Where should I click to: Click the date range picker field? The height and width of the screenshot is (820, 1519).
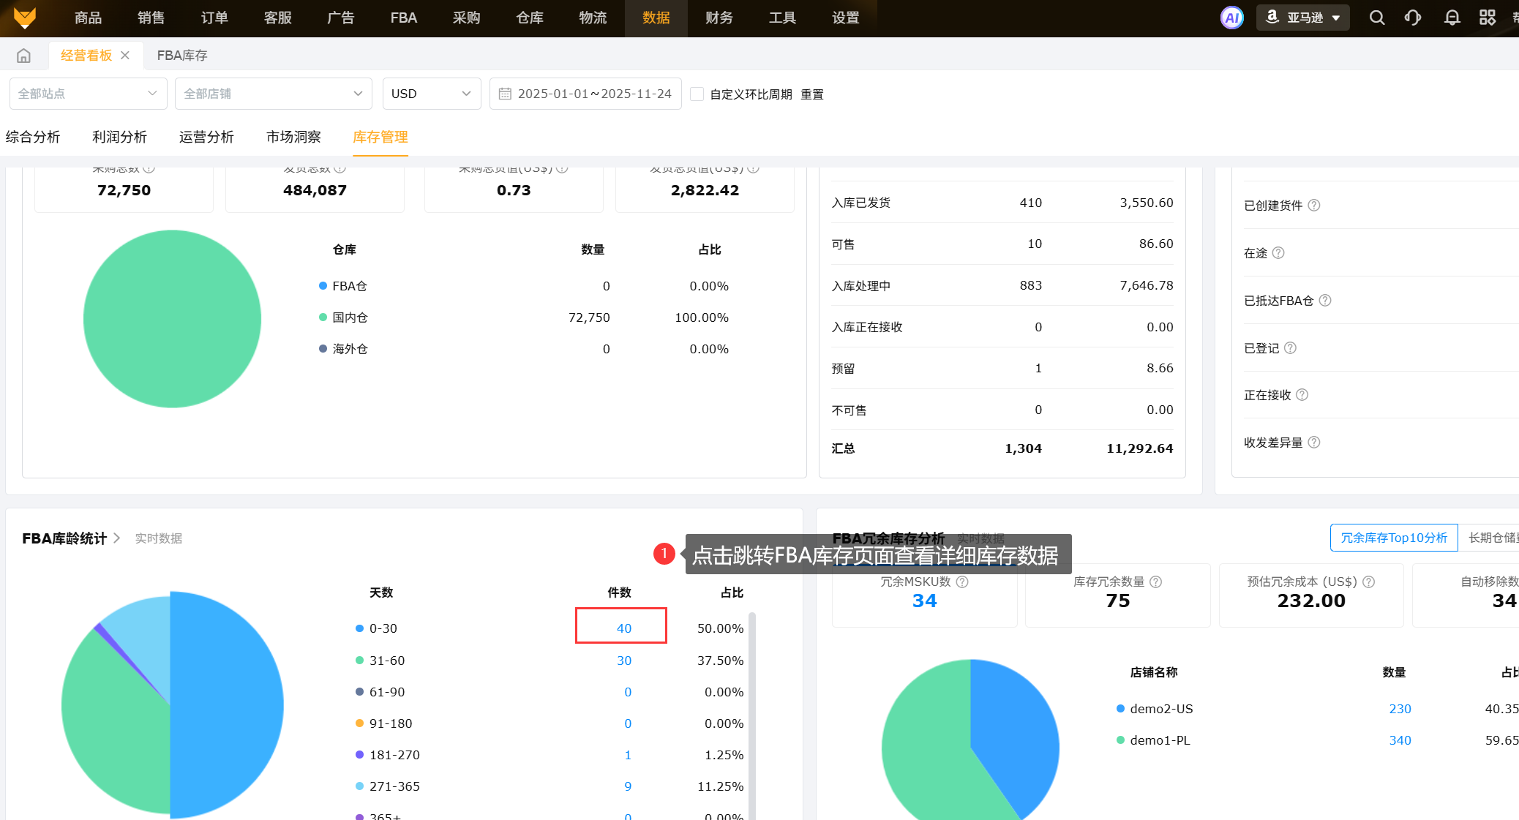tap(585, 94)
